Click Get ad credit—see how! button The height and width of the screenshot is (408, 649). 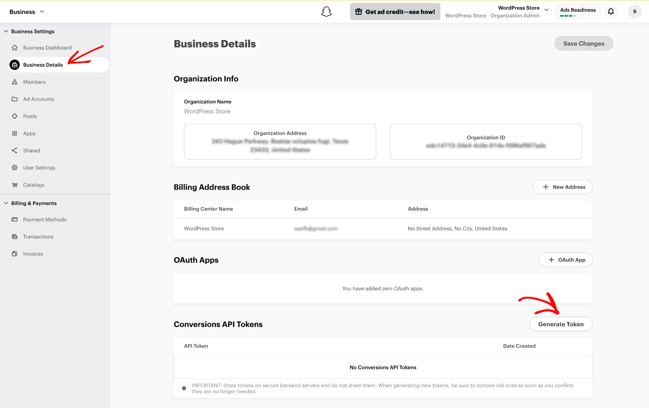click(395, 12)
